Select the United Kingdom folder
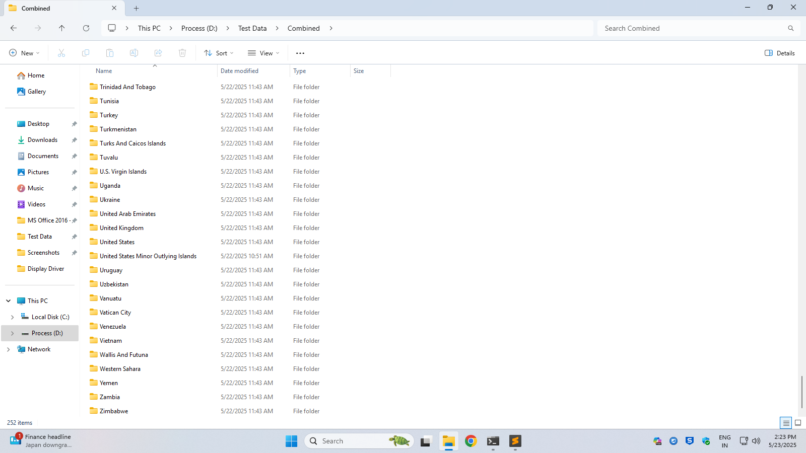 [121, 228]
